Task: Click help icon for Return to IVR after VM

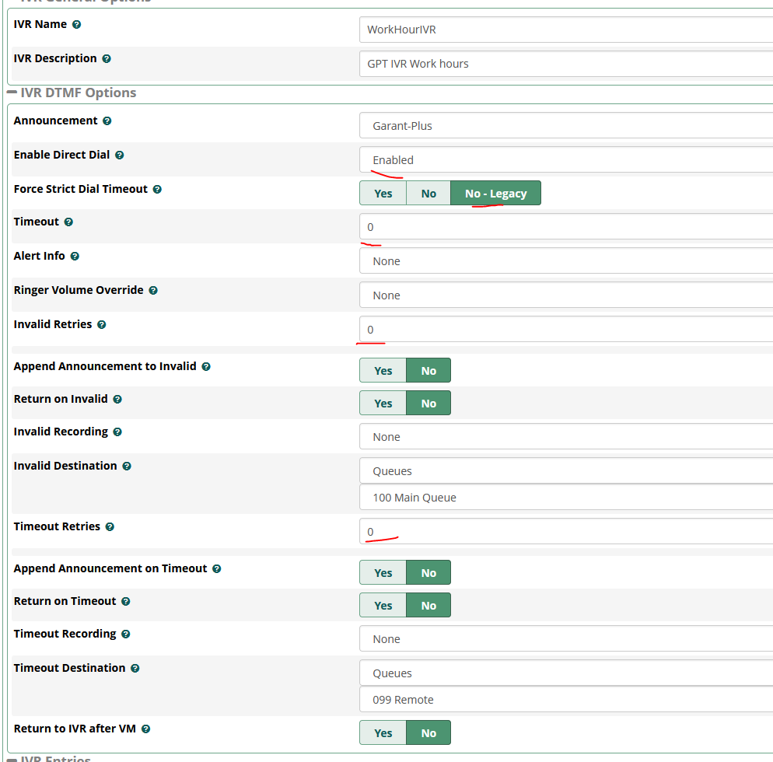Action: (x=145, y=729)
